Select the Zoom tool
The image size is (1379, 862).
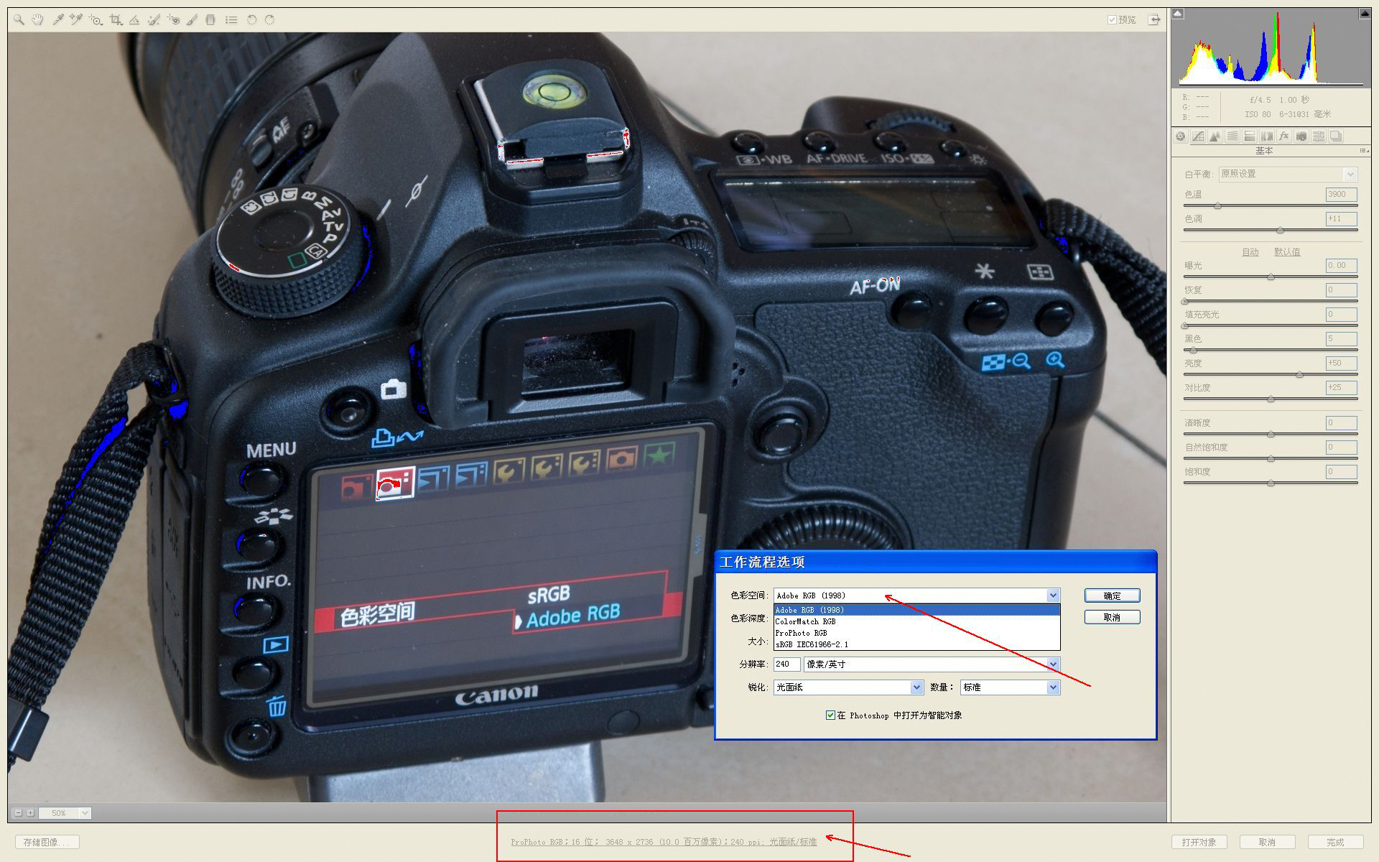19,20
